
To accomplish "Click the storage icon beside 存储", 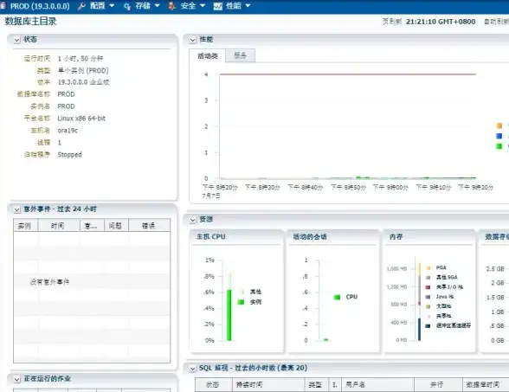I will pos(127,6).
